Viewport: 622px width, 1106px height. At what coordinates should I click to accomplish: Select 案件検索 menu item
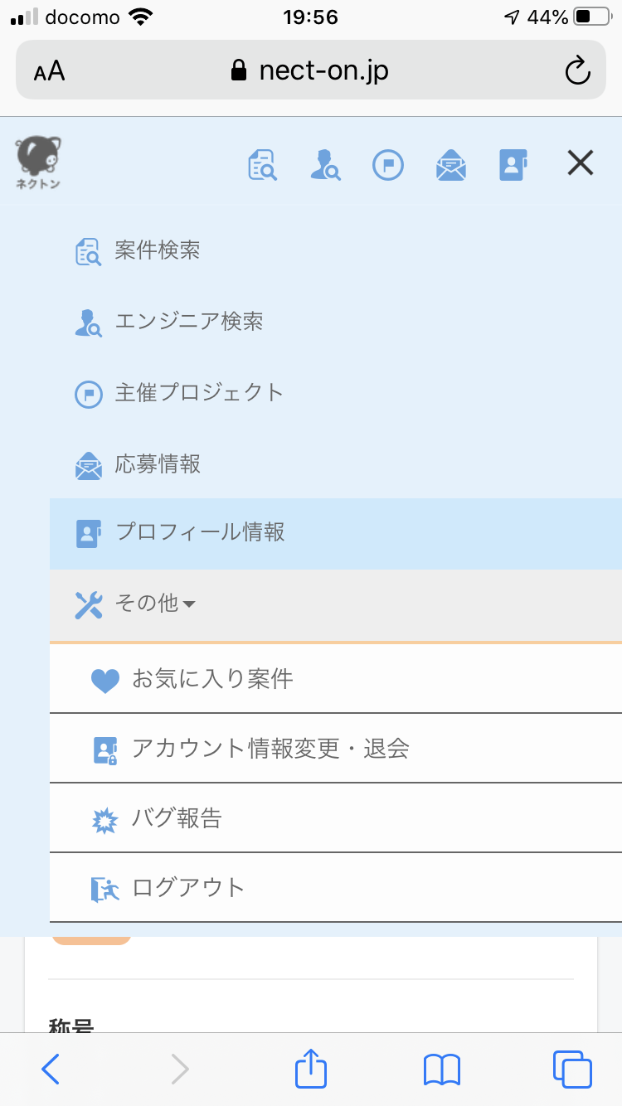click(336, 250)
